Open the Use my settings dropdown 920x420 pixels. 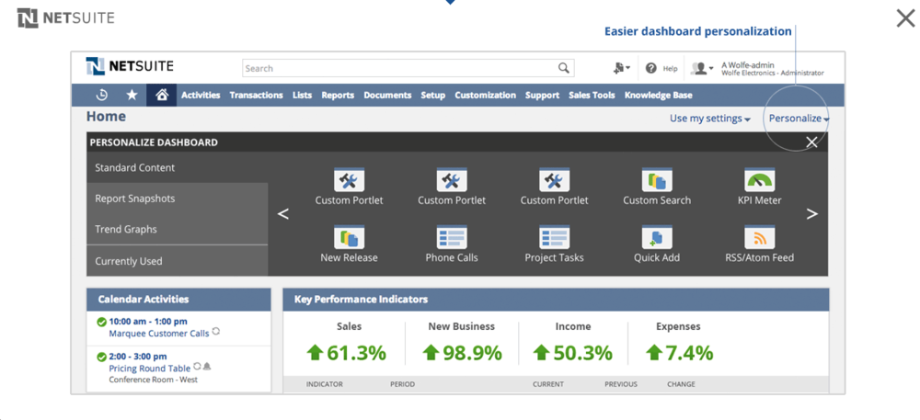[x=709, y=119]
